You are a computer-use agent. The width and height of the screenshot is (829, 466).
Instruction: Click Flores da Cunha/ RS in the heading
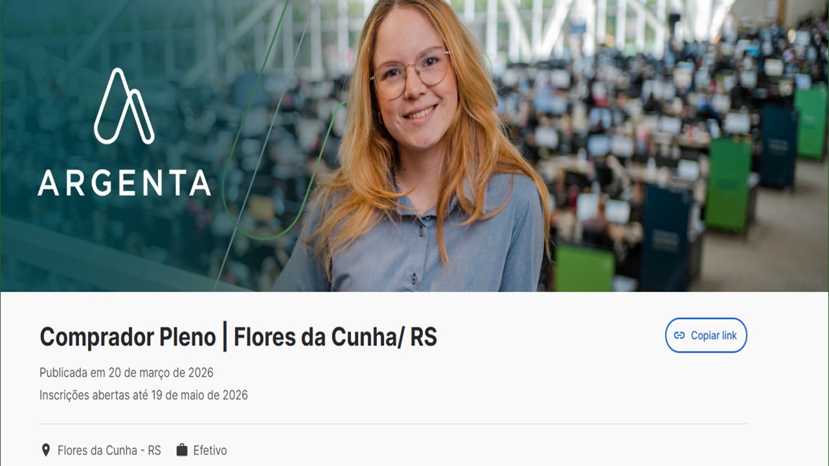[335, 337]
